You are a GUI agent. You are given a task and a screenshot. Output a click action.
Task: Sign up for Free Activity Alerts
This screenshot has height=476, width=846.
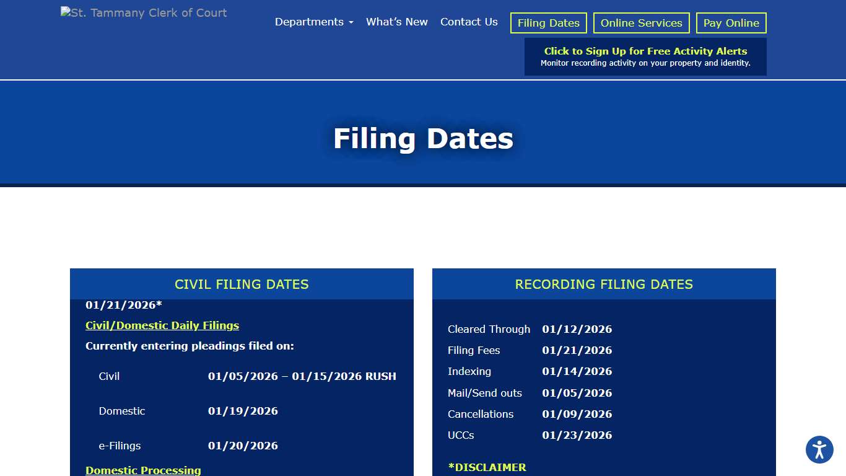pos(645,56)
